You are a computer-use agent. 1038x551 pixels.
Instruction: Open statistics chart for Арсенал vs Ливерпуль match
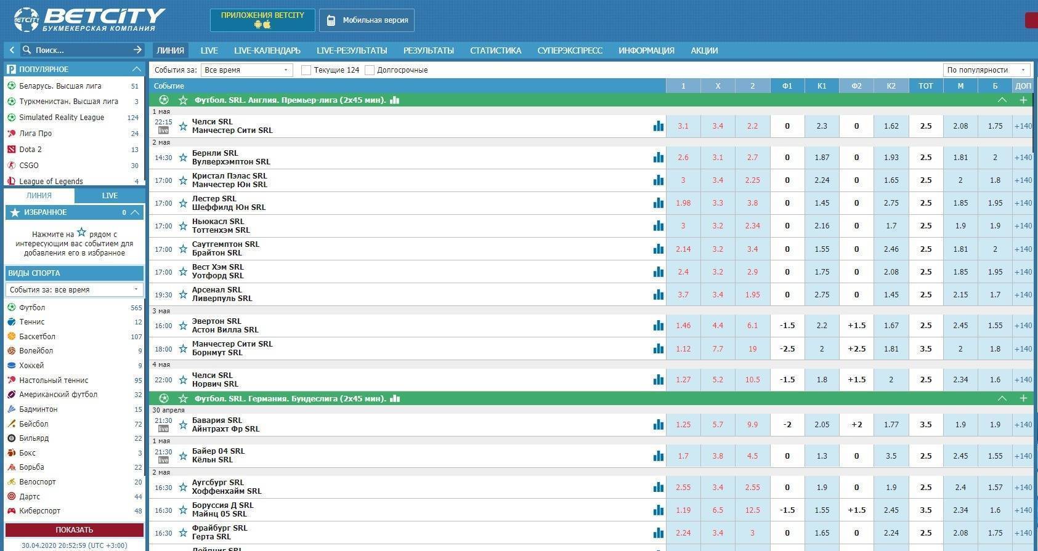pyautogui.click(x=658, y=295)
